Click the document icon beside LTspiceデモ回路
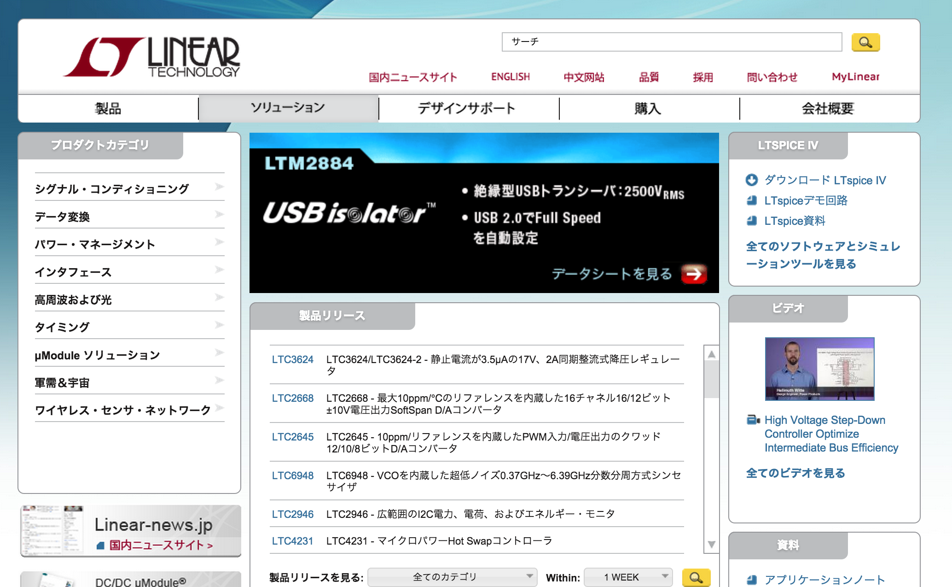This screenshot has height=587, width=952. [x=751, y=200]
